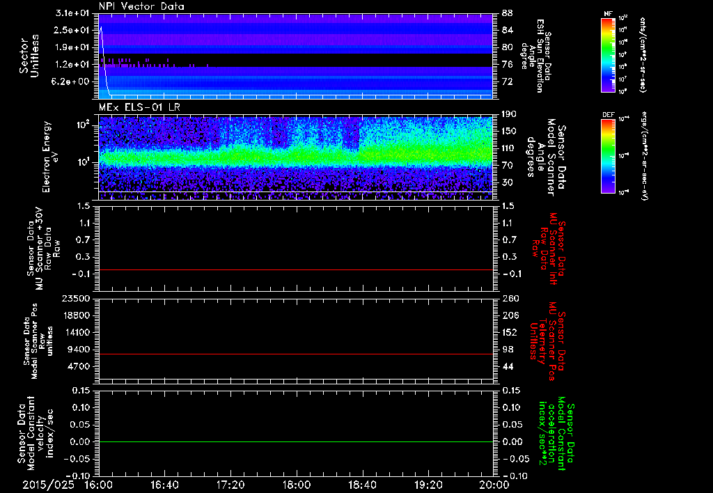Click the 19:20 time axis label
The width and height of the screenshot is (713, 493).
(x=428, y=485)
